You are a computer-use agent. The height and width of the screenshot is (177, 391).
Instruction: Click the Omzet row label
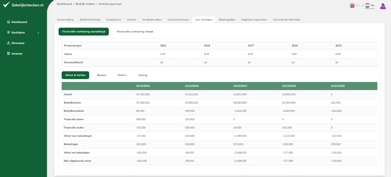(68, 94)
